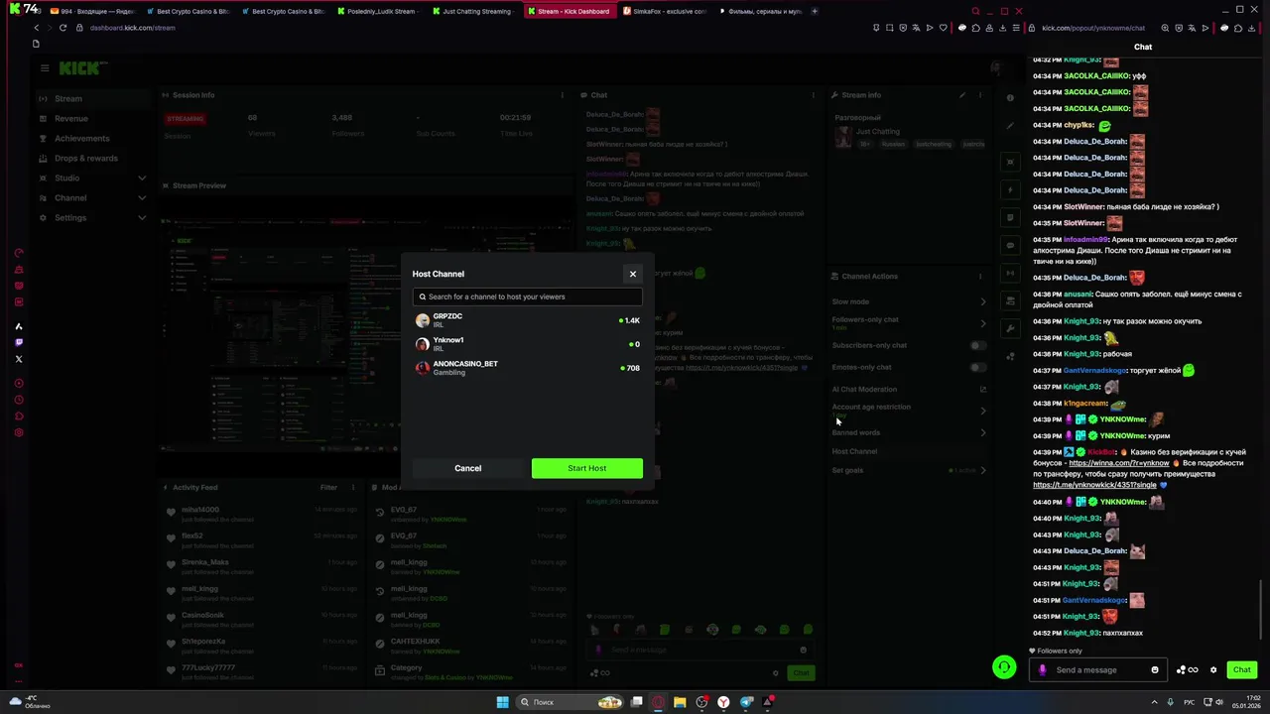Open OBS Studio from taskbar
Viewport: 1270px width, 714px height.
[x=701, y=702]
